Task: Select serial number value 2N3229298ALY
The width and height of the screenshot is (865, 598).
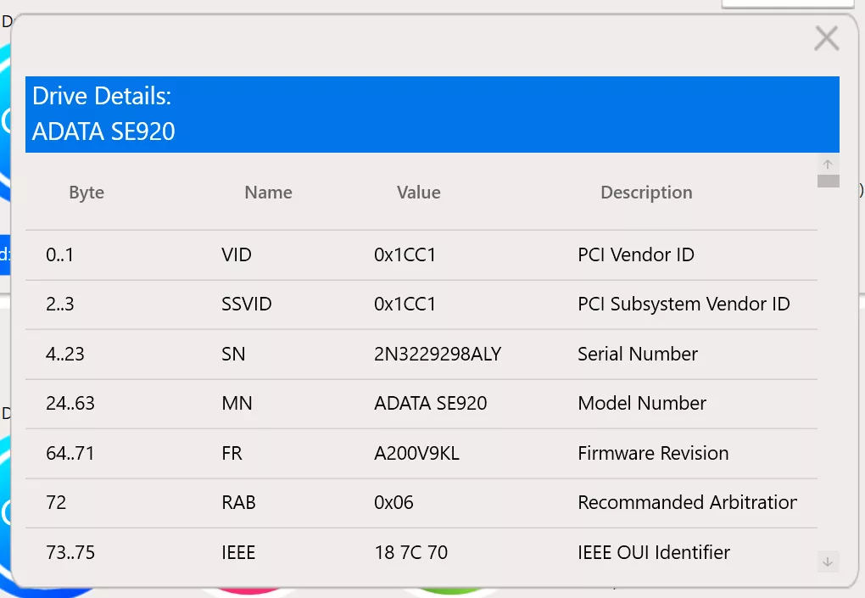Action: click(438, 355)
